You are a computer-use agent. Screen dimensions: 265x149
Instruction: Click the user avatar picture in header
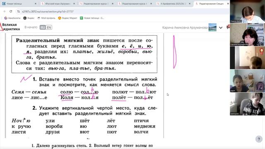[212, 27]
